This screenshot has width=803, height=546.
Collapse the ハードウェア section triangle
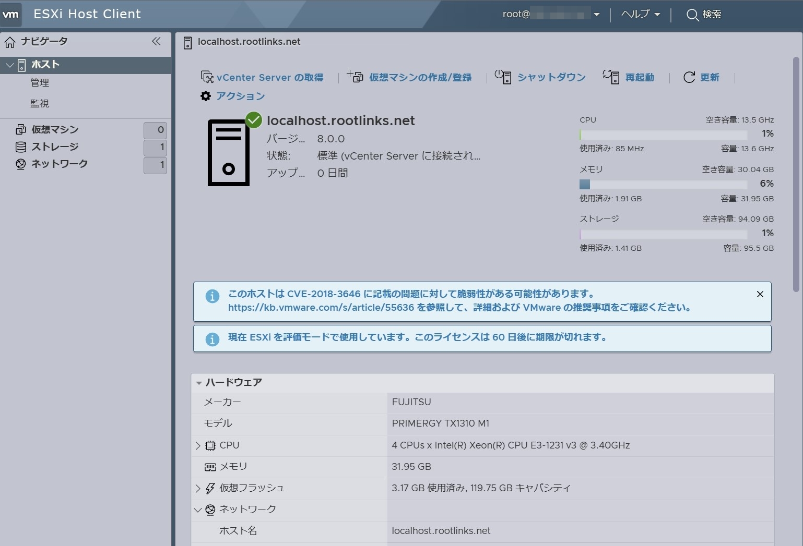(x=199, y=383)
